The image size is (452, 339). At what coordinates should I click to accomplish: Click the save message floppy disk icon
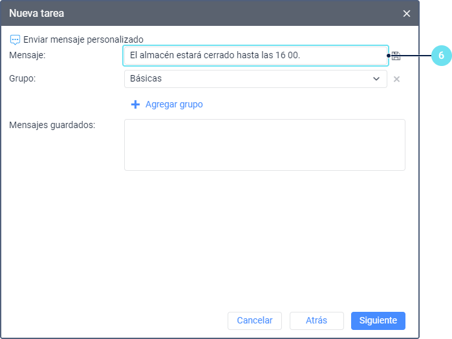point(396,56)
